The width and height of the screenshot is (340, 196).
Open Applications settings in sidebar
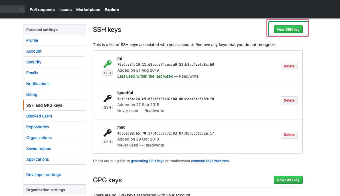(55, 159)
